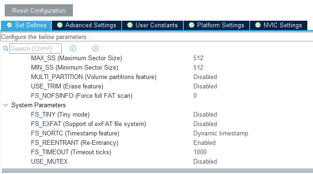Open FS_NORTC Dynamic timestamp dropdown
This screenshot has width=313, height=174.
(x=221, y=133)
